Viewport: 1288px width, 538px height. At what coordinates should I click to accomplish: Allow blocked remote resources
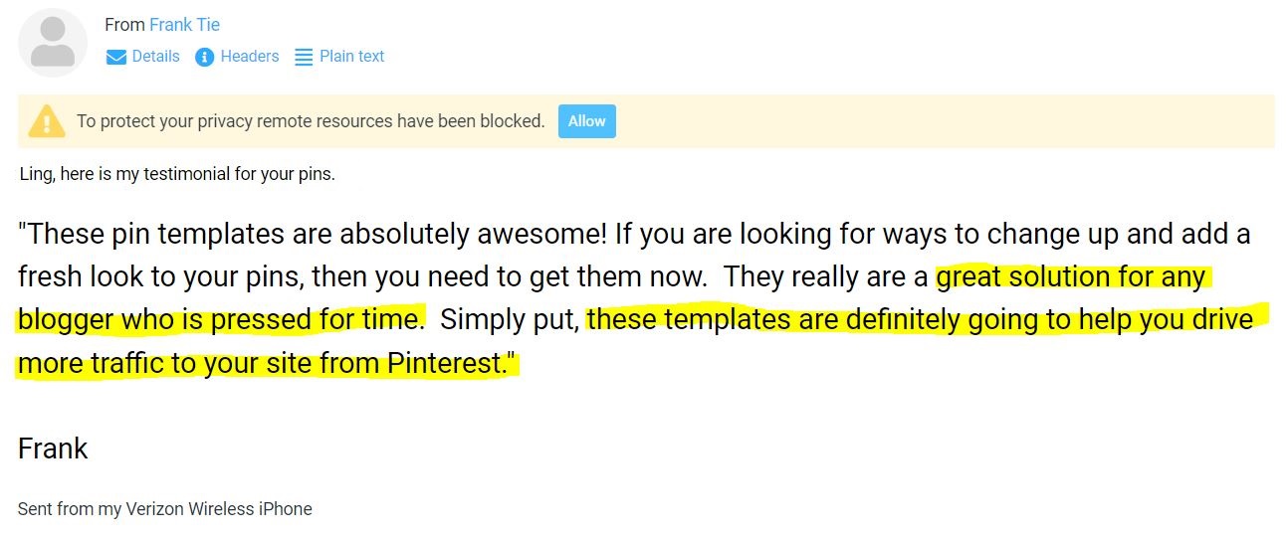[587, 121]
